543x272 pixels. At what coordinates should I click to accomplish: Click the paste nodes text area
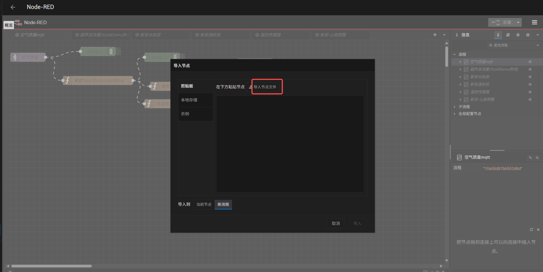click(x=290, y=144)
